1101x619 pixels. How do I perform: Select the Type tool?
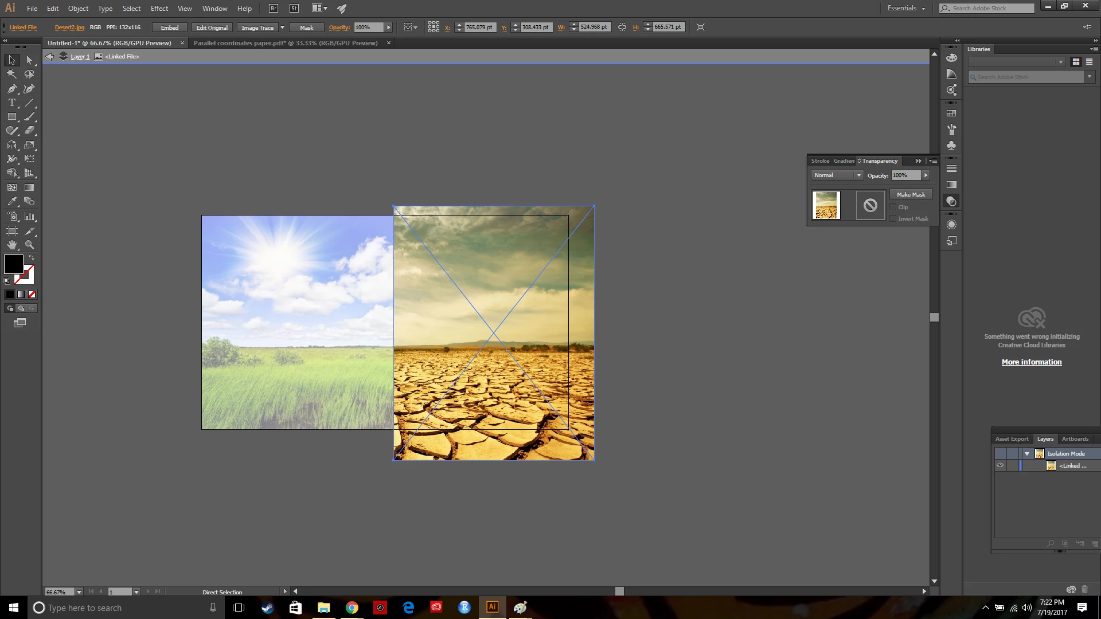point(11,103)
